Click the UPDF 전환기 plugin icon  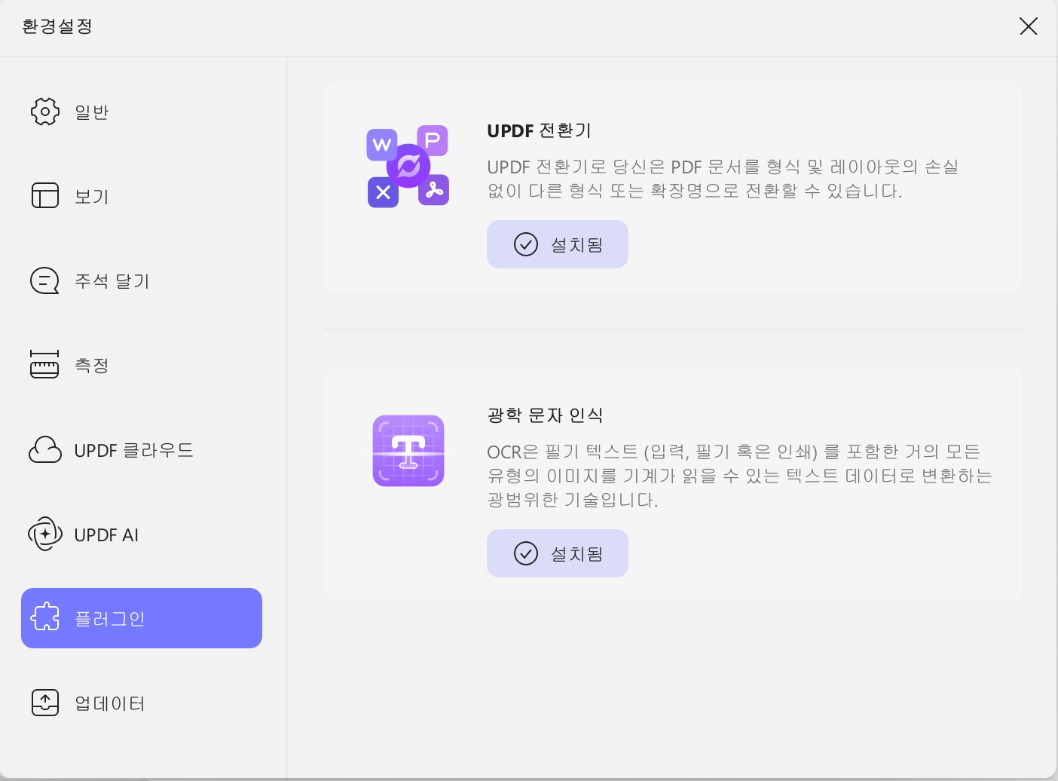tap(408, 166)
